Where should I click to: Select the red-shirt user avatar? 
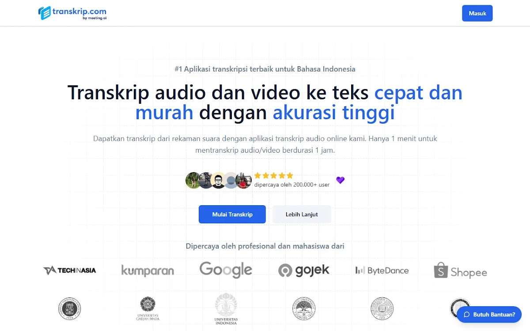click(244, 181)
